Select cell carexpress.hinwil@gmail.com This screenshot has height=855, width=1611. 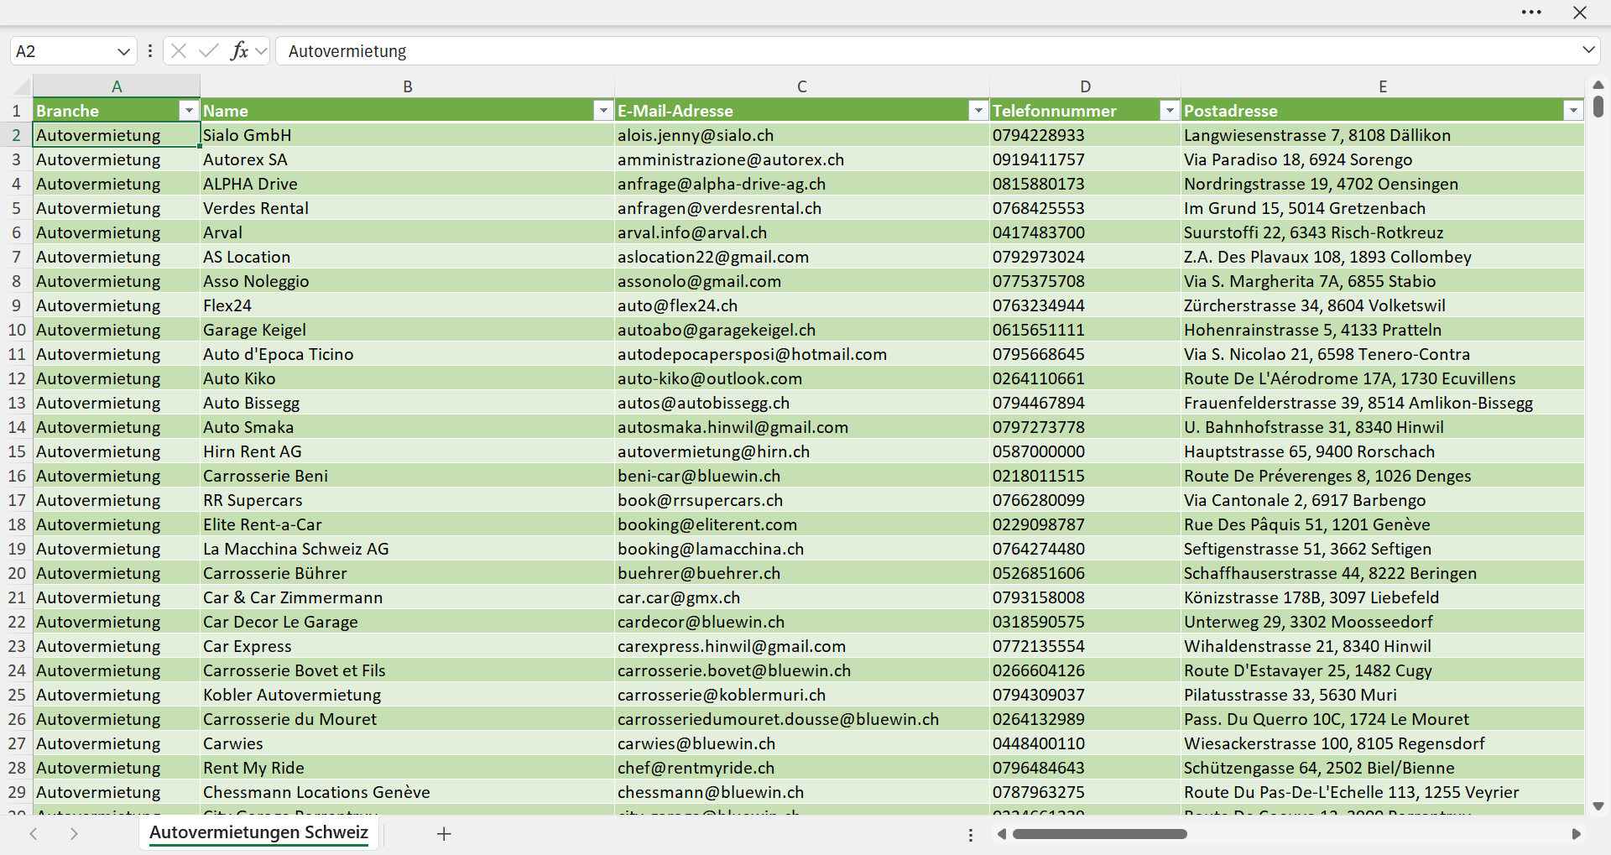coord(802,646)
